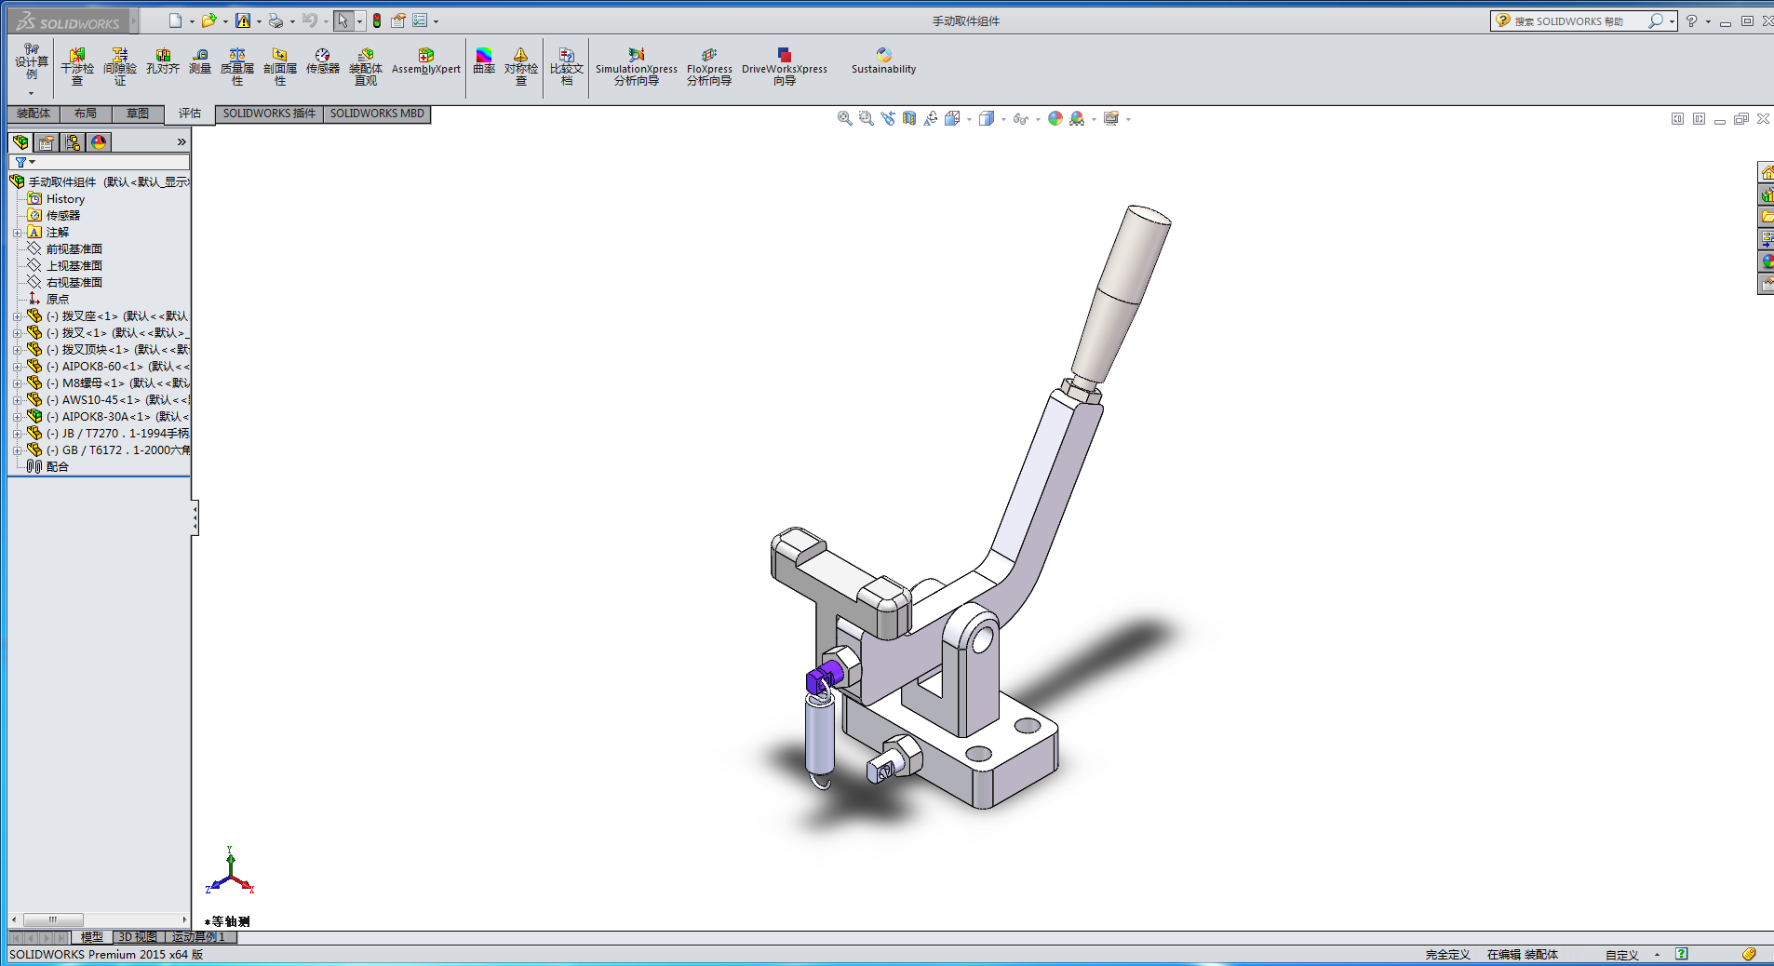Open the SOLIDWORKS MBD tab

pyautogui.click(x=377, y=114)
